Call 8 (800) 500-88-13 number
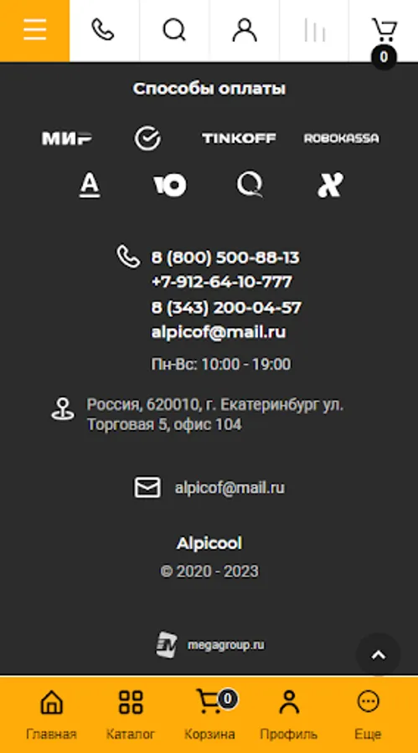418x753 pixels. [225, 258]
